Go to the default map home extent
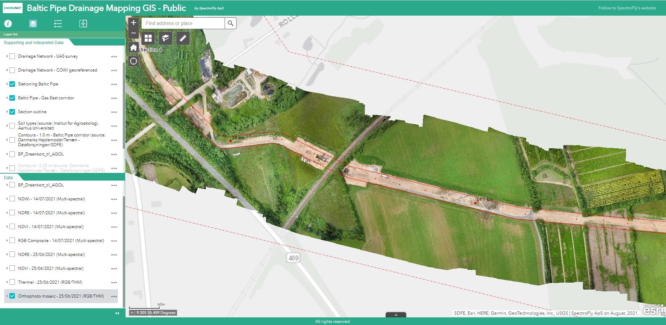 [134, 48]
